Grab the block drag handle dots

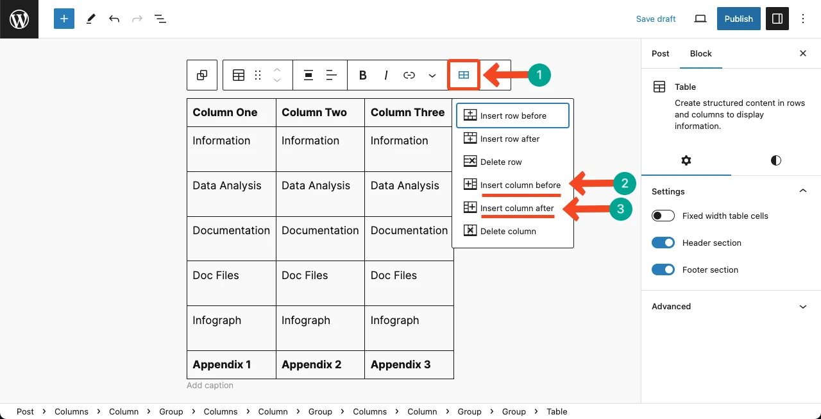click(258, 75)
